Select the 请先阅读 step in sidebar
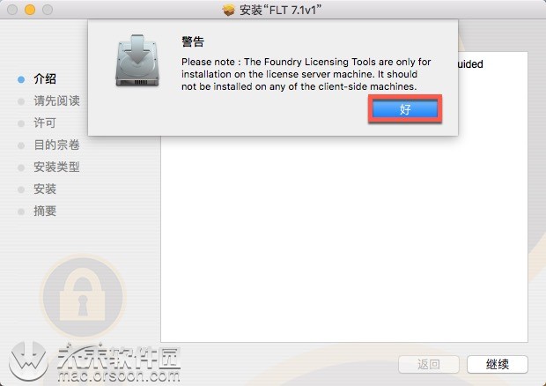 56,101
